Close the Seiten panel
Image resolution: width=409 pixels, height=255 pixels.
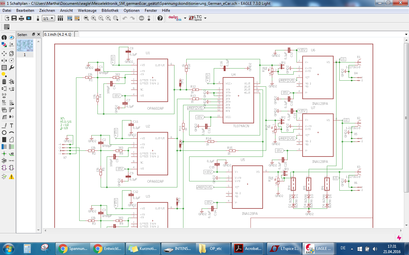[39, 34]
